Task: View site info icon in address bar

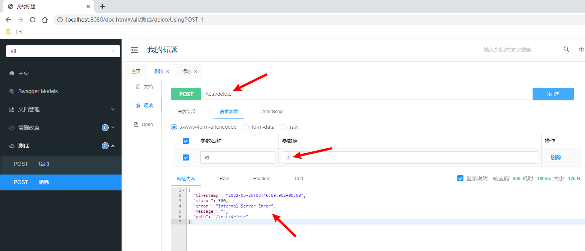Action: pyautogui.click(x=60, y=20)
